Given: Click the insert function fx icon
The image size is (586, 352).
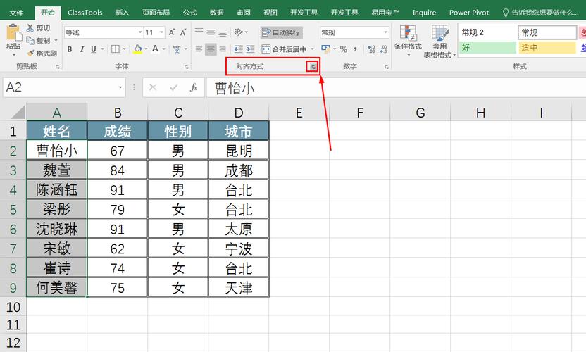Looking at the screenshot, I should click(194, 88).
